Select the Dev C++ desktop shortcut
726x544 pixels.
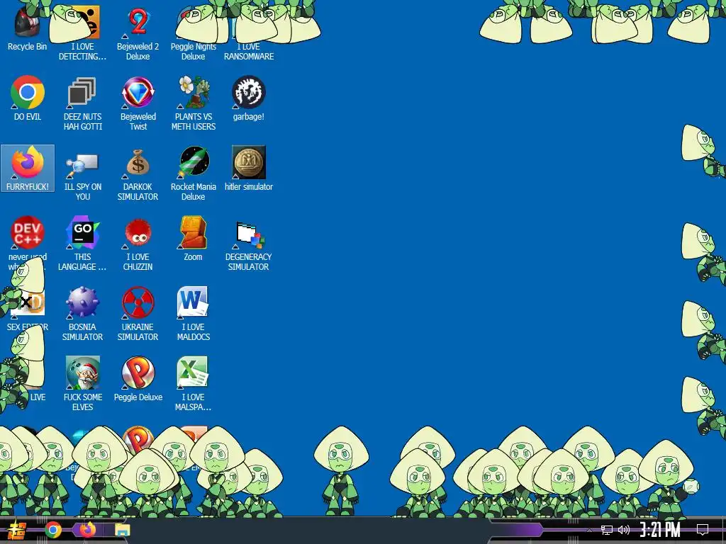tap(28, 232)
